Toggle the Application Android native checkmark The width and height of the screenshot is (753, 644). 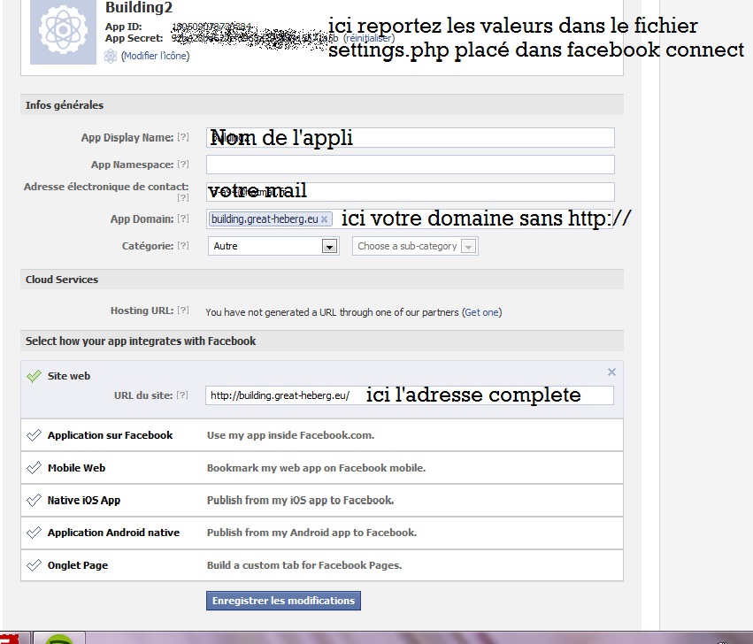coord(34,533)
